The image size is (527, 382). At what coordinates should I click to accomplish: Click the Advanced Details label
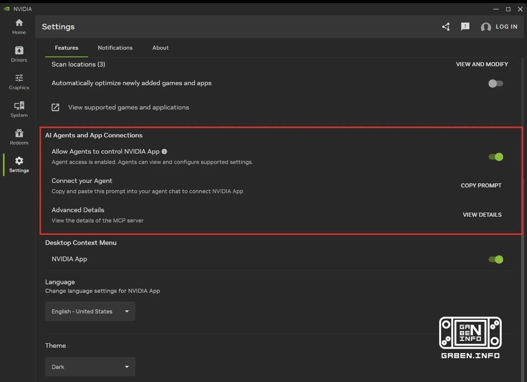coord(77,210)
